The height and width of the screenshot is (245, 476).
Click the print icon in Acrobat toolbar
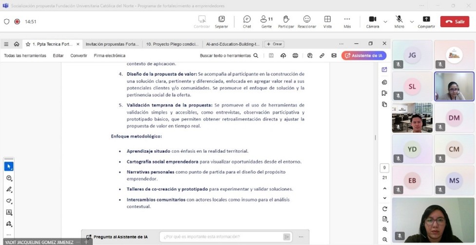click(295, 56)
